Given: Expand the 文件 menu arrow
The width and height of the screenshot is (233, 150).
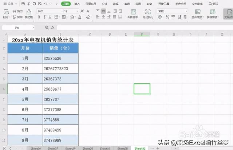Looking at the screenshot, I should click(x=16, y=4).
